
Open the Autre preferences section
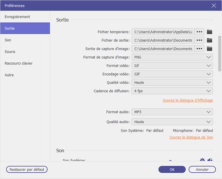coord(10,75)
